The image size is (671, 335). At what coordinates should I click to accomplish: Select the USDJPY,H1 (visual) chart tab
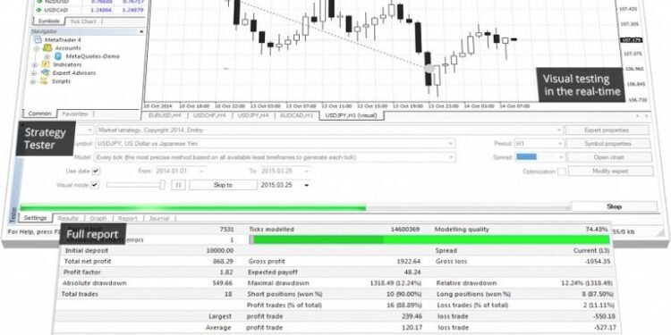tap(351, 116)
